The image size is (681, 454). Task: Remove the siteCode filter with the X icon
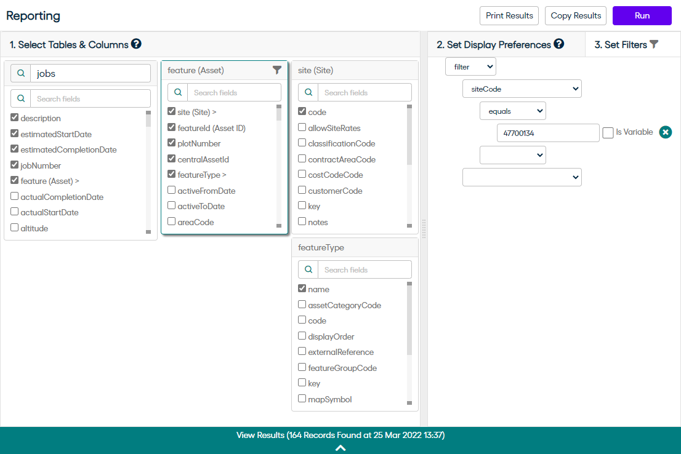pyautogui.click(x=665, y=132)
